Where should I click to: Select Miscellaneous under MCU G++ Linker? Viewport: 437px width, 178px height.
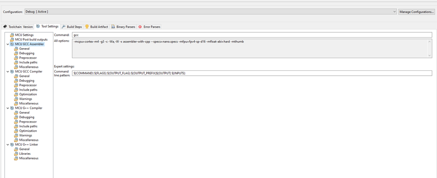tap(29, 158)
